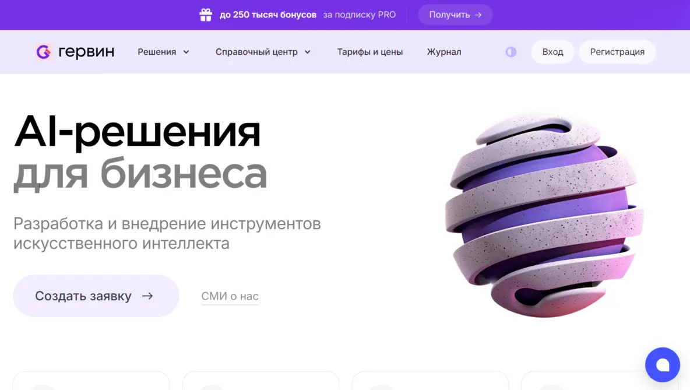The width and height of the screenshot is (690, 390).
Task: Click the гервин wordmark text
Action: tap(86, 52)
